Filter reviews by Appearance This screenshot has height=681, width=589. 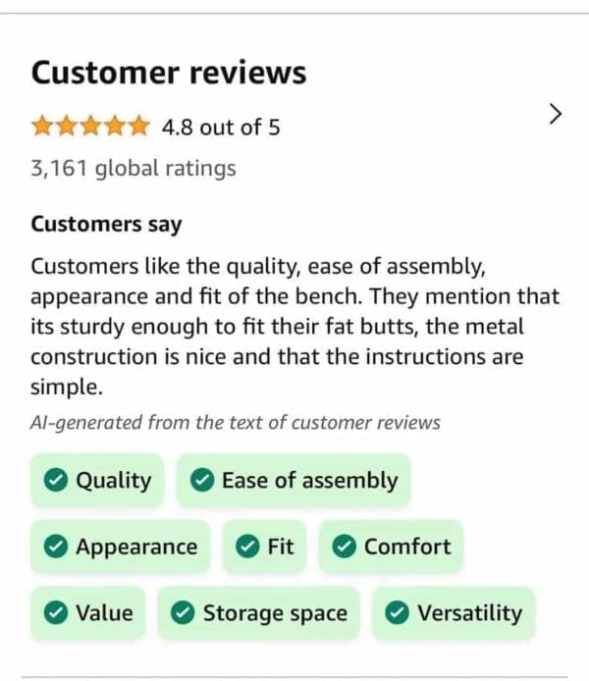[122, 548]
